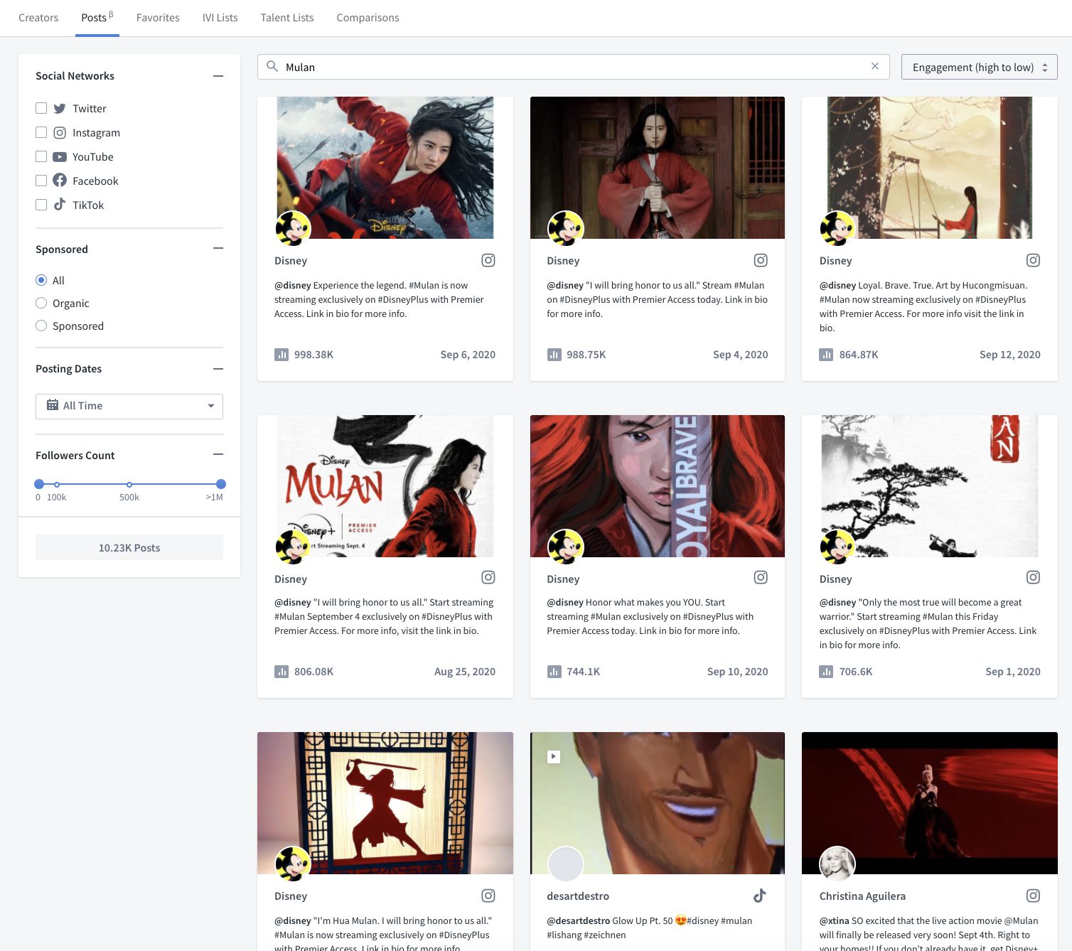Image resolution: width=1072 pixels, height=951 pixels.
Task: Open the BRAVE illustration thumbnail
Action: point(658,485)
